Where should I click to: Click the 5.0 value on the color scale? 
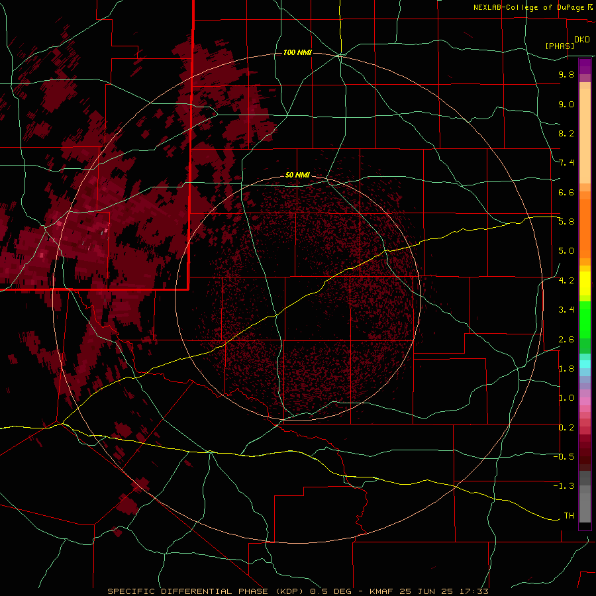(566, 251)
